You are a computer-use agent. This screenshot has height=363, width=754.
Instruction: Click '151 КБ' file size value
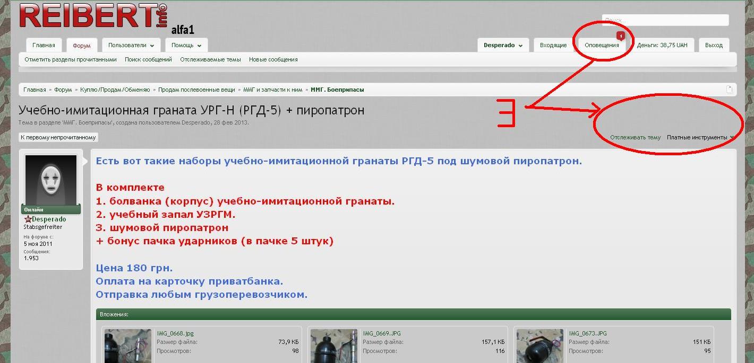pyautogui.click(x=701, y=342)
